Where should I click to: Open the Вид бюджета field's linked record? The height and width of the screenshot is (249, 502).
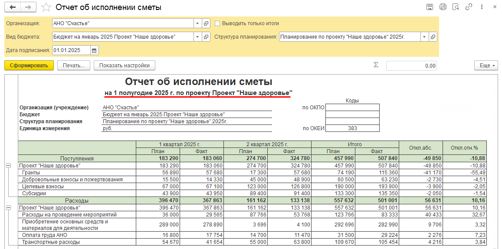(206, 37)
